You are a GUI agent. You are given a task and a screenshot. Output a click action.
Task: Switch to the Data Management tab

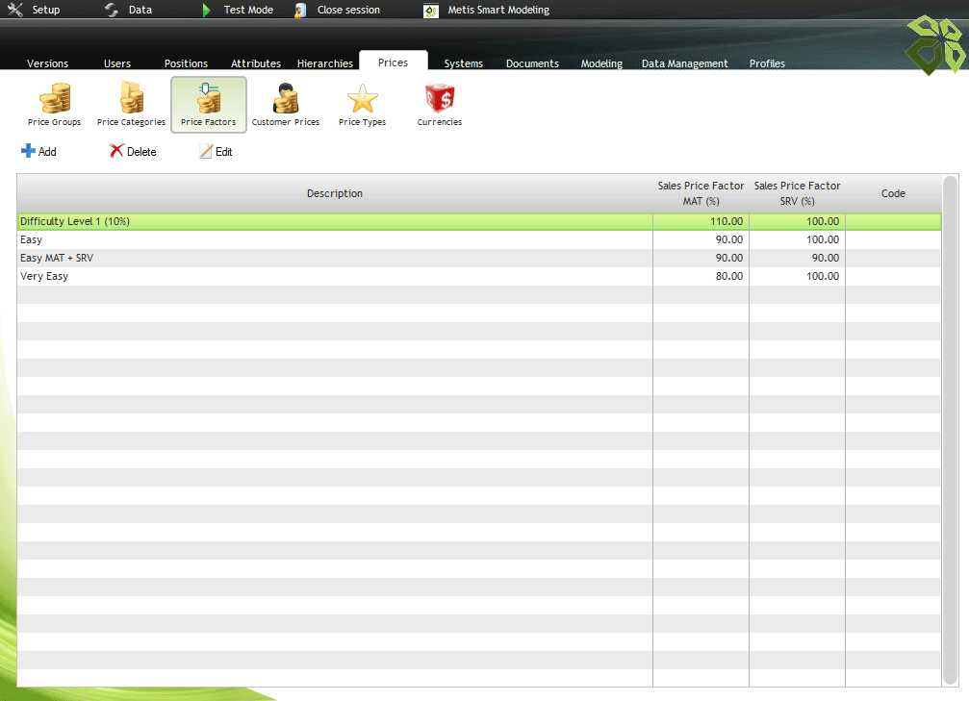pos(684,63)
